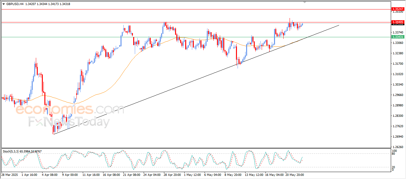Click the 4 Apr 08:00 time label
The width and height of the screenshot is (406, 179).
tap(49, 174)
